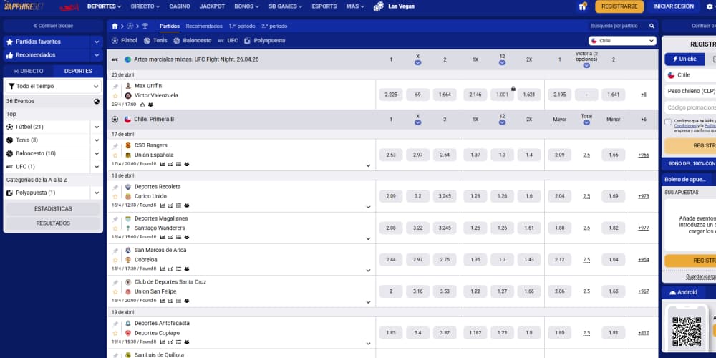Click the trophy breadcrumb icon
This screenshot has height=358, width=716.
(x=145, y=26)
